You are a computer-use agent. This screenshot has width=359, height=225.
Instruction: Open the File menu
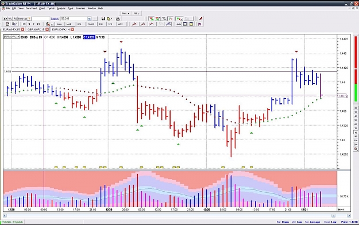point(8,8)
